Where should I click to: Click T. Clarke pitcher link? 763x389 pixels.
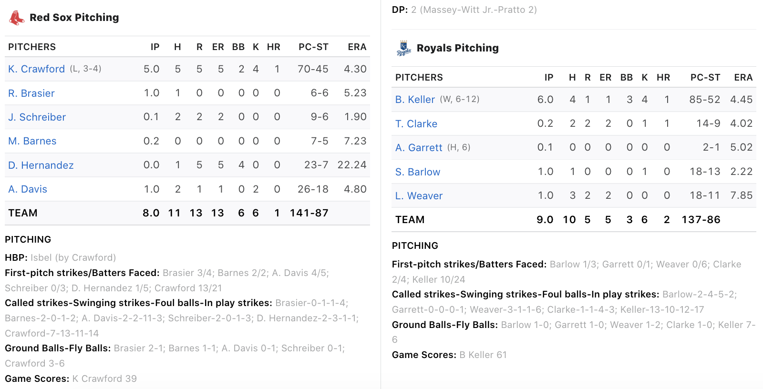[416, 124]
